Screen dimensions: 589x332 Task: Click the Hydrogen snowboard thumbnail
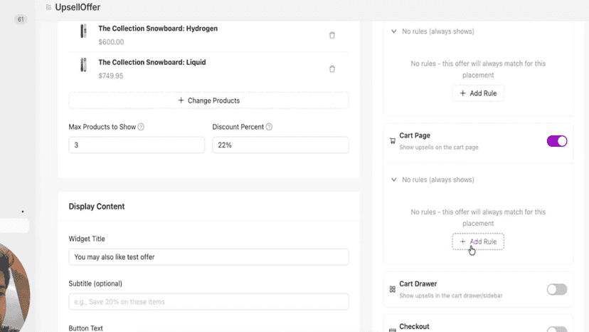[83, 31]
